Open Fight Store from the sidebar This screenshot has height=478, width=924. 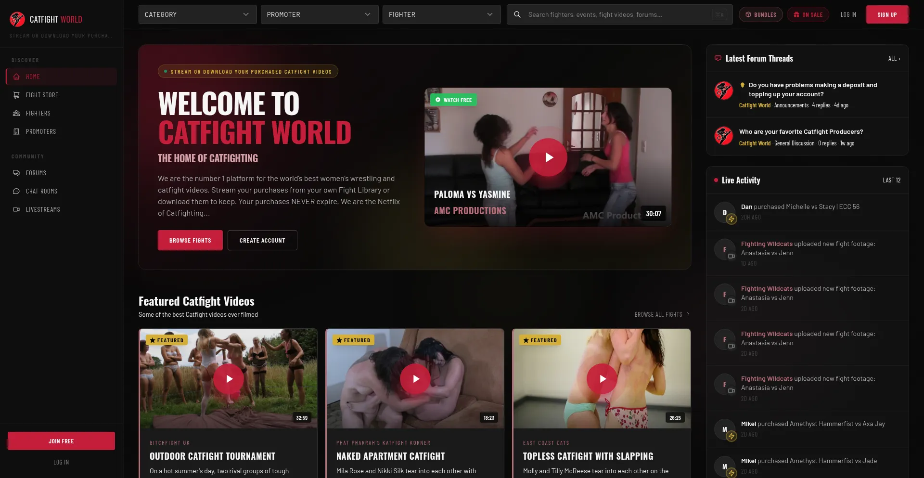click(x=61, y=95)
